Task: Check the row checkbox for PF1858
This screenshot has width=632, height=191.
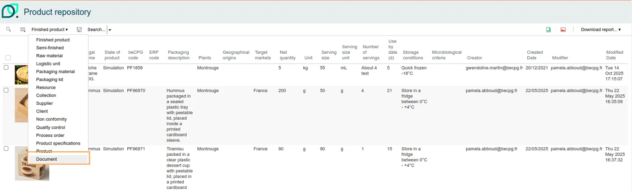Action: click(6, 68)
